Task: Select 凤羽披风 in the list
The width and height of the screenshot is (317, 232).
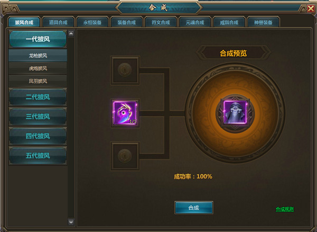Action: [x=38, y=81]
